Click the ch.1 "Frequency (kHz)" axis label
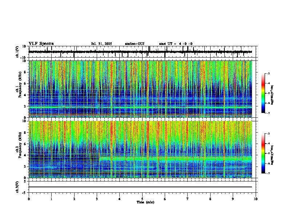288x223 pixels. (x=20, y=85)
